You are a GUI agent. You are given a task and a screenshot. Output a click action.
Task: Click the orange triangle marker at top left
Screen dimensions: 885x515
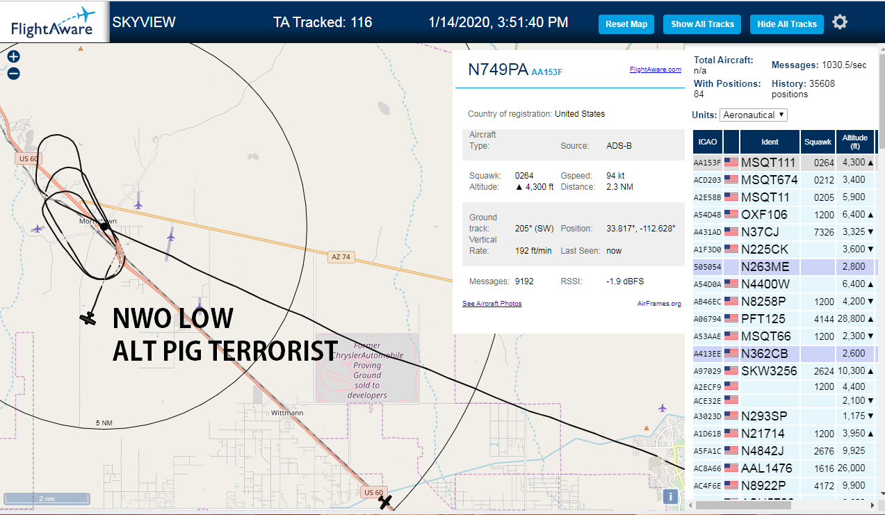(x=81, y=48)
